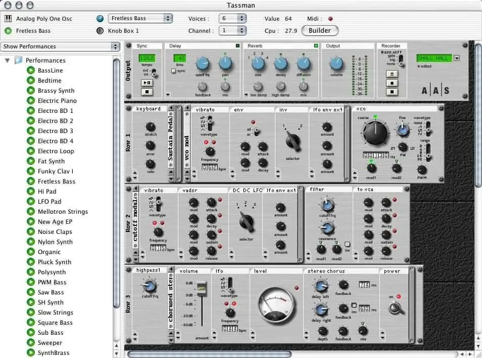Screen dimensions: 482x358
Task: Click the green icon beside Mellotron Strings
Action: click(30, 211)
